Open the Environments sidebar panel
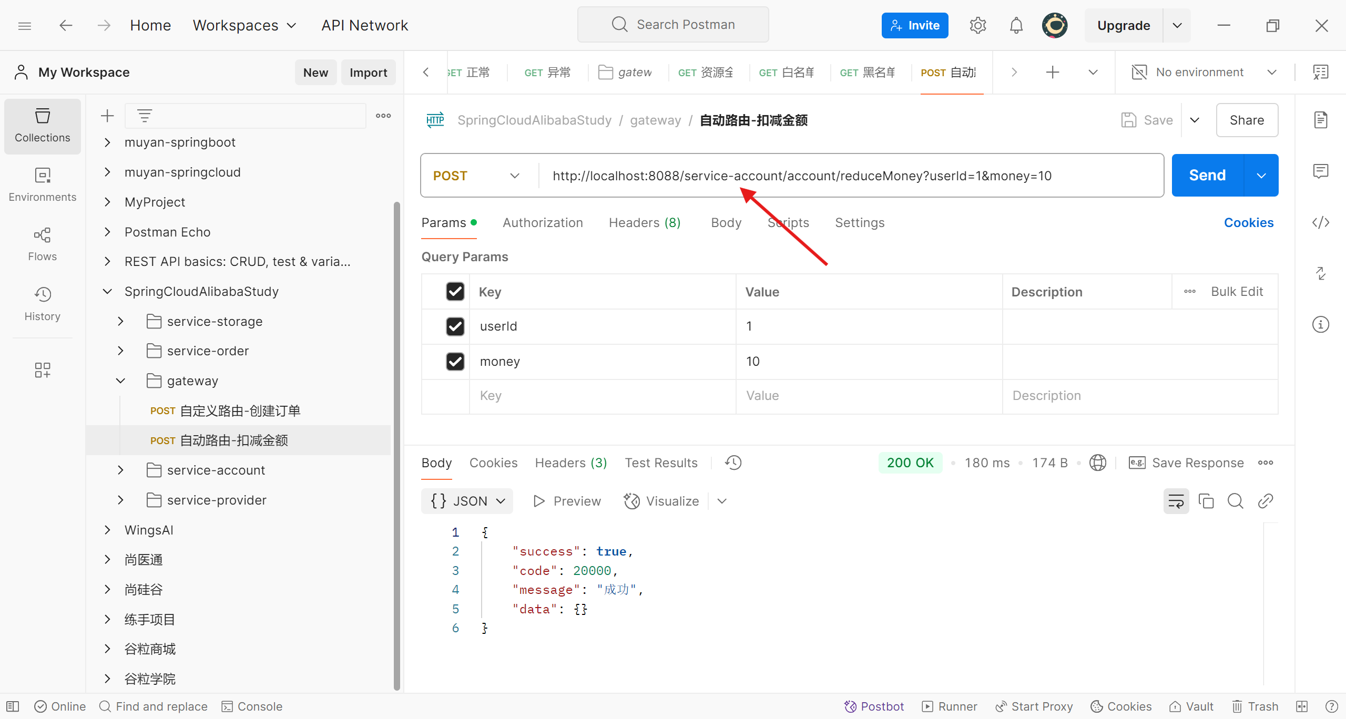 tap(42, 184)
